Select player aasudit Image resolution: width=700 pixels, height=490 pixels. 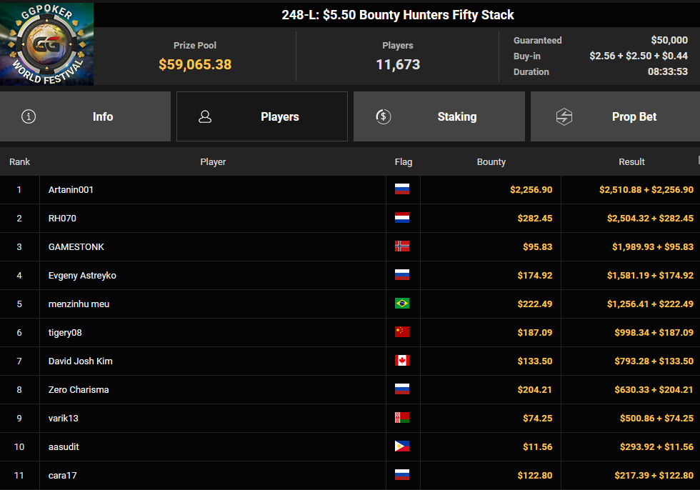(x=64, y=446)
